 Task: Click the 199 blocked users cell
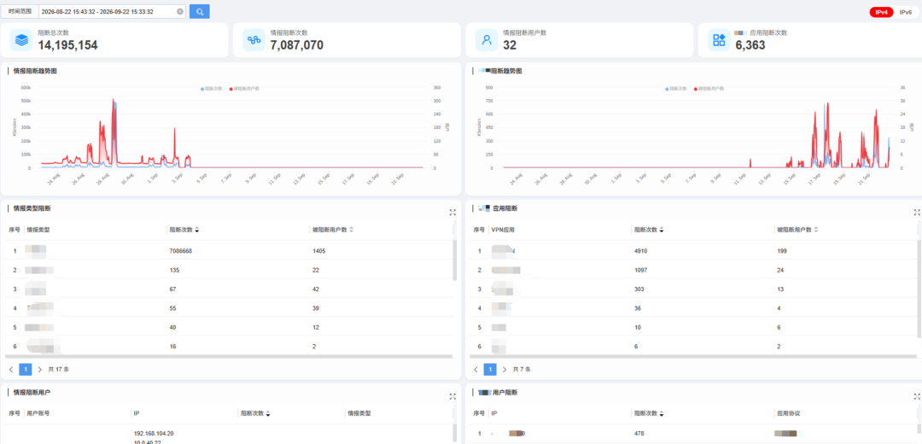click(x=782, y=251)
